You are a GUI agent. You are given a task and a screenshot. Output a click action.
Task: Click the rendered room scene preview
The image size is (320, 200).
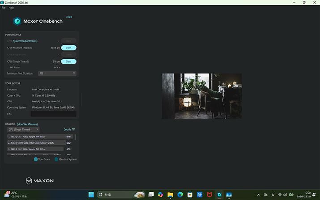coord(202,96)
